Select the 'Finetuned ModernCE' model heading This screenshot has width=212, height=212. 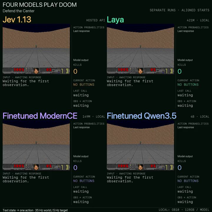[40, 116]
